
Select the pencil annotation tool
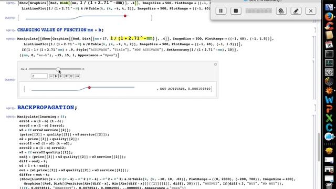[296, 10]
